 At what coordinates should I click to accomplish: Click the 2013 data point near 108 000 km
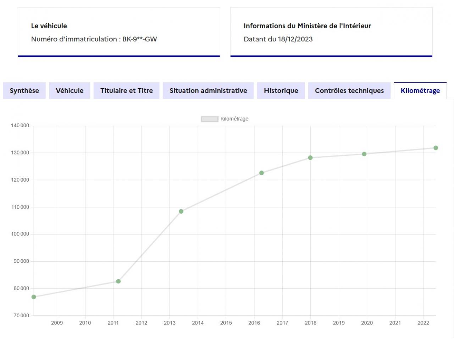click(181, 211)
